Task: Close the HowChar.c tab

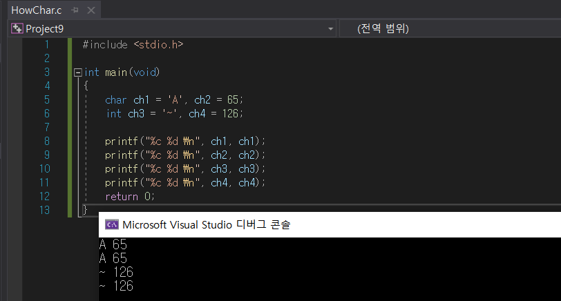Action: tap(91, 10)
